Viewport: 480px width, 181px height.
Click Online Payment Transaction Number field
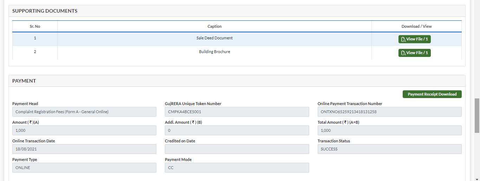click(389, 112)
